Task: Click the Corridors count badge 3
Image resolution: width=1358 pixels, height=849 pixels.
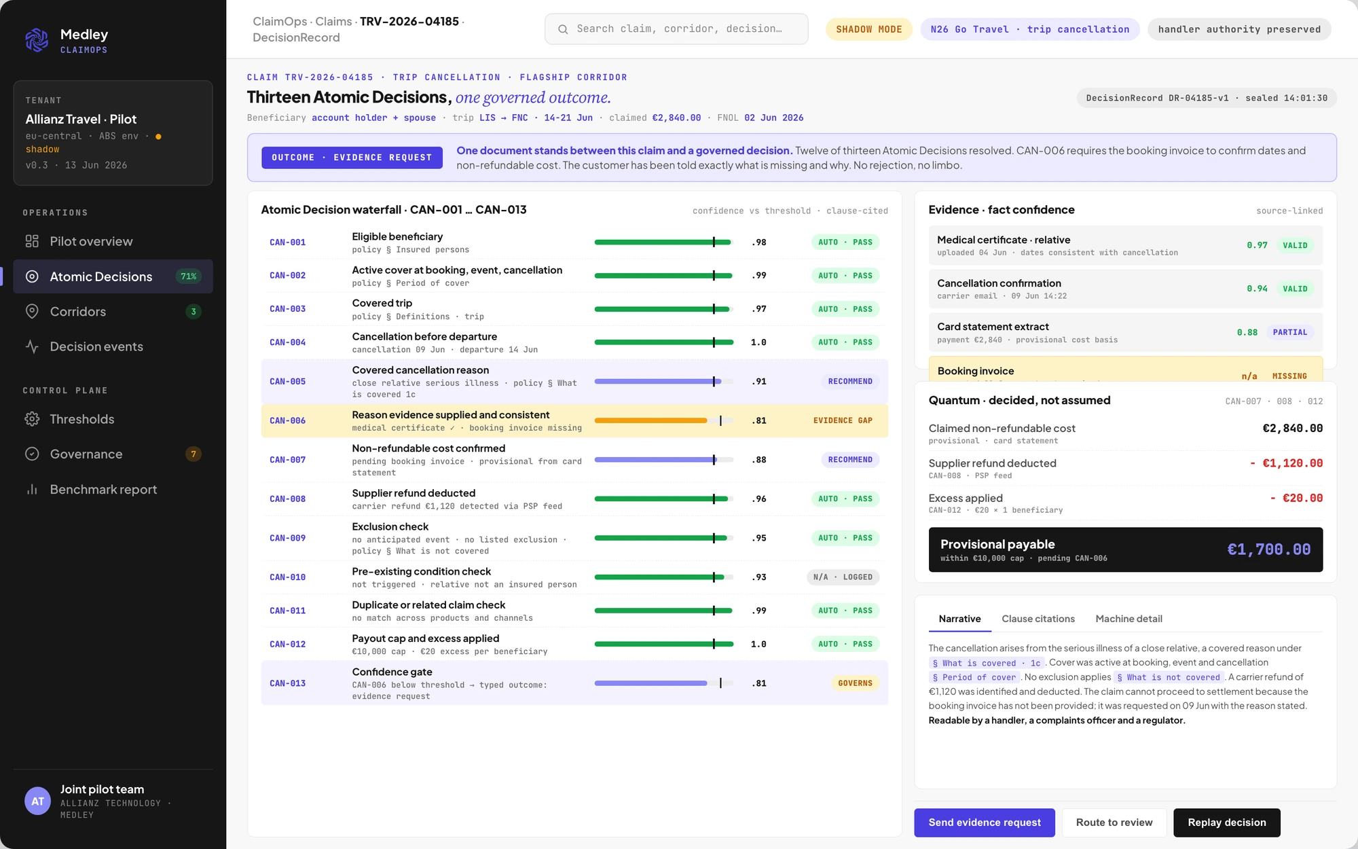Action: point(194,312)
